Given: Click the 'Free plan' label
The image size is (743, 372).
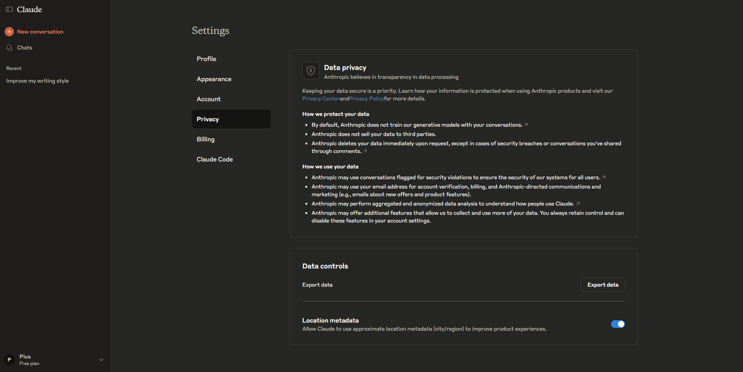Looking at the screenshot, I should (x=29, y=364).
